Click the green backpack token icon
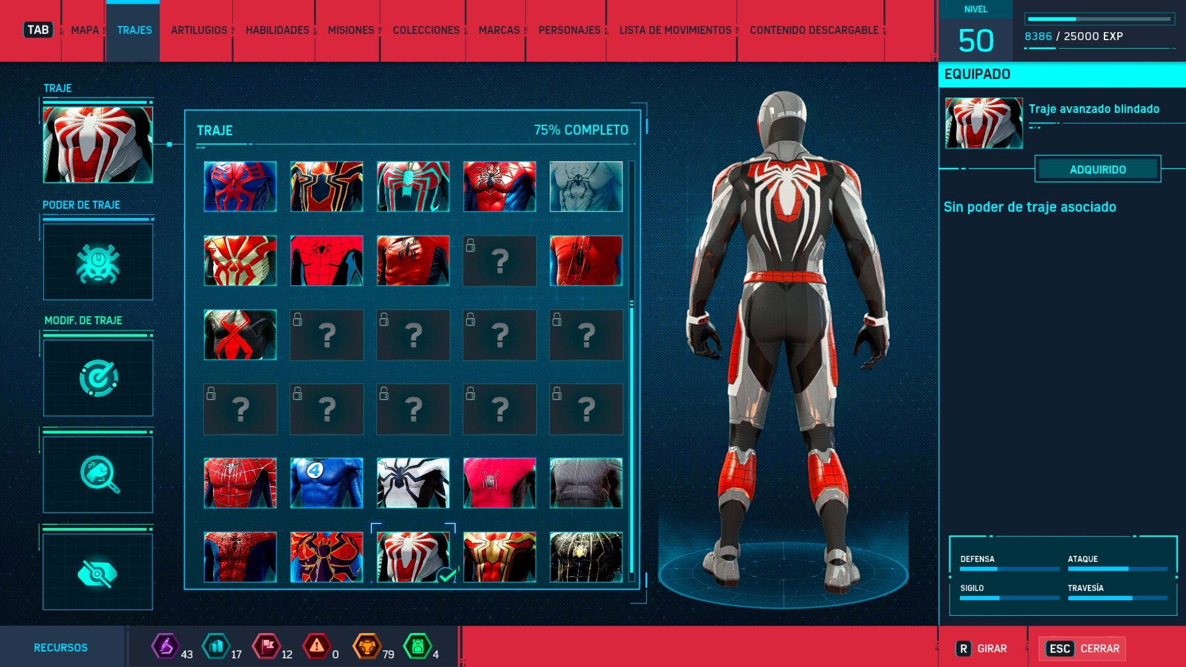The width and height of the screenshot is (1186, 667). coord(417,647)
